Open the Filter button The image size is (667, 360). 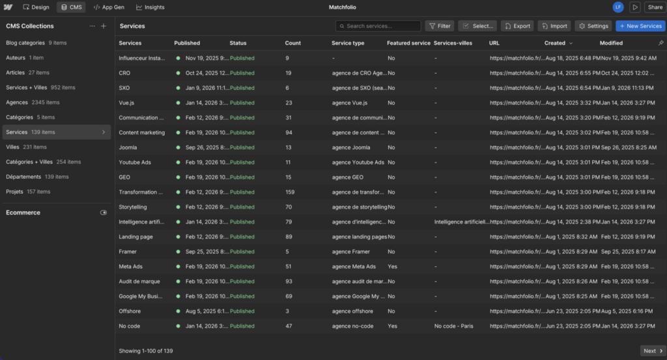click(x=440, y=26)
